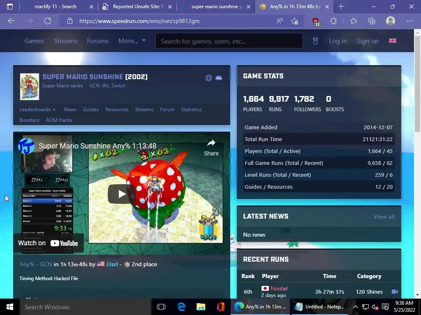
Task: Click the browser Back arrow
Action: [11, 21]
